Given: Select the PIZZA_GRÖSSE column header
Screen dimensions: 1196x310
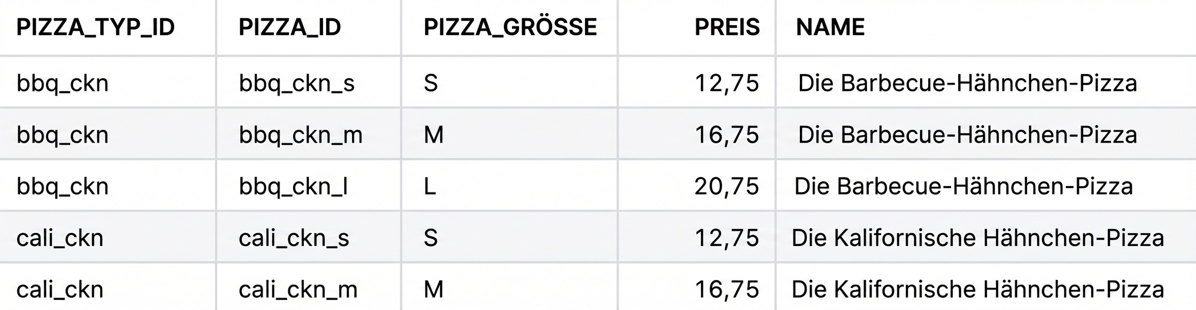Looking at the screenshot, I should pyautogui.click(x=510, y=27).
